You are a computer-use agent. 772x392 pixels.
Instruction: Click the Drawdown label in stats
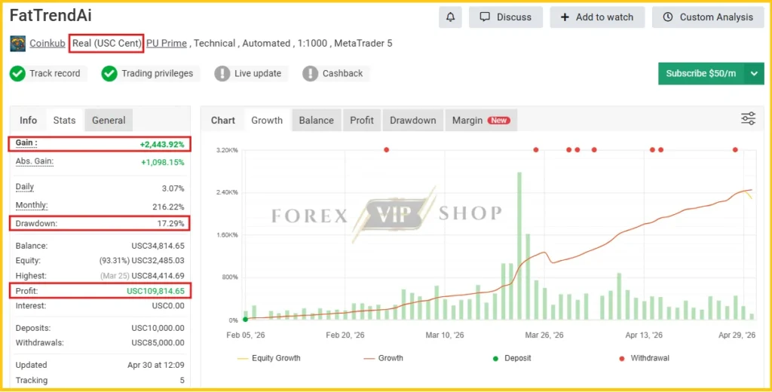tap(36, 224)
